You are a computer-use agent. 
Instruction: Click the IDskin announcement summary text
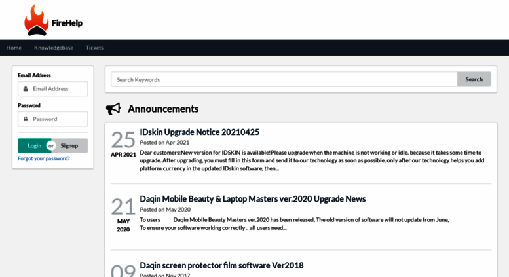click(x=312, y=160)
